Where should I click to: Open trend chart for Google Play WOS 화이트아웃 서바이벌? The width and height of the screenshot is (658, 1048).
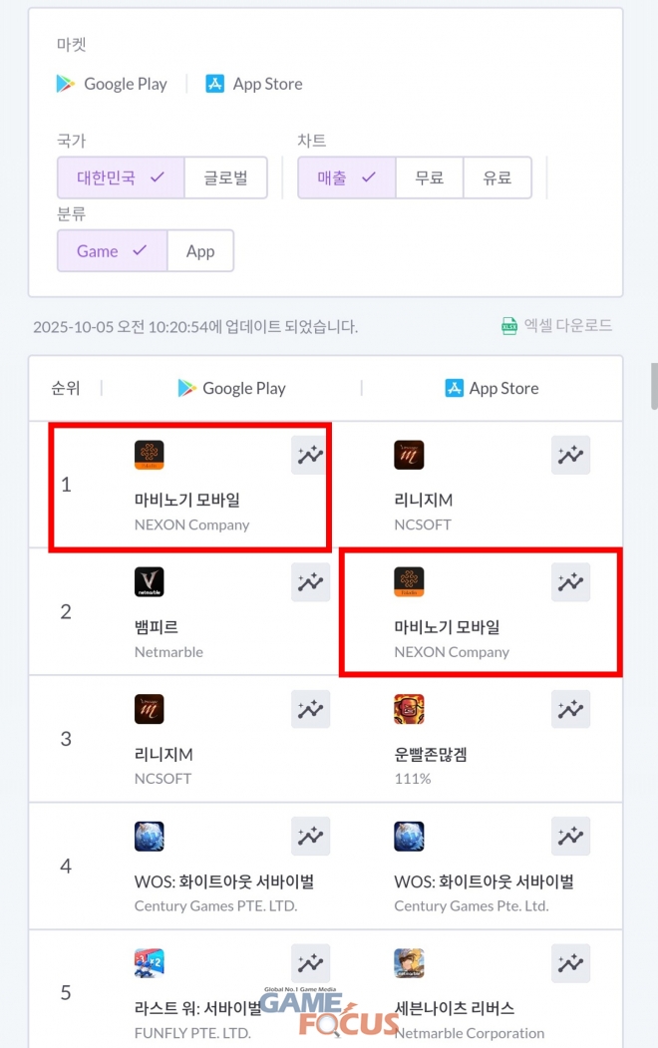(x=310, y=837)
